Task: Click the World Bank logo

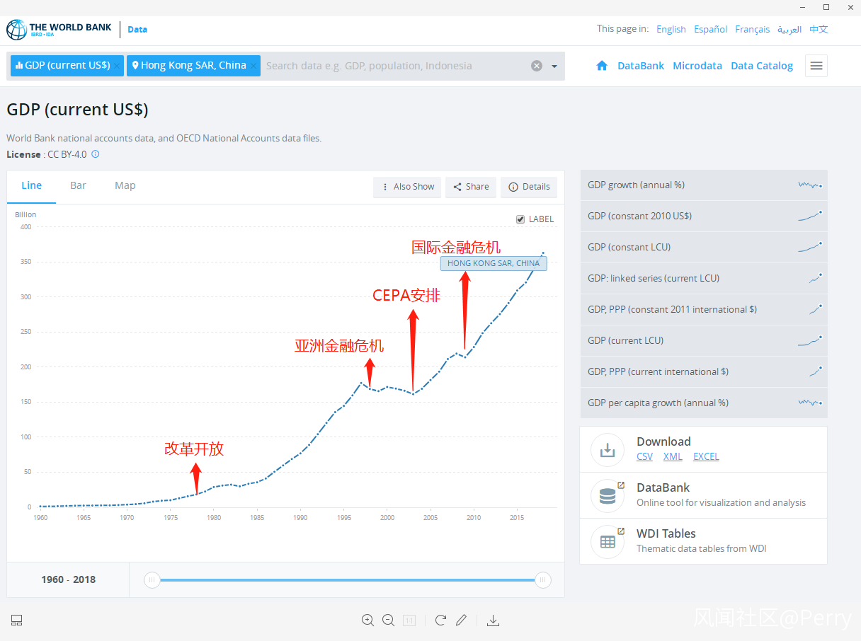Action: (x=59, y=30)
